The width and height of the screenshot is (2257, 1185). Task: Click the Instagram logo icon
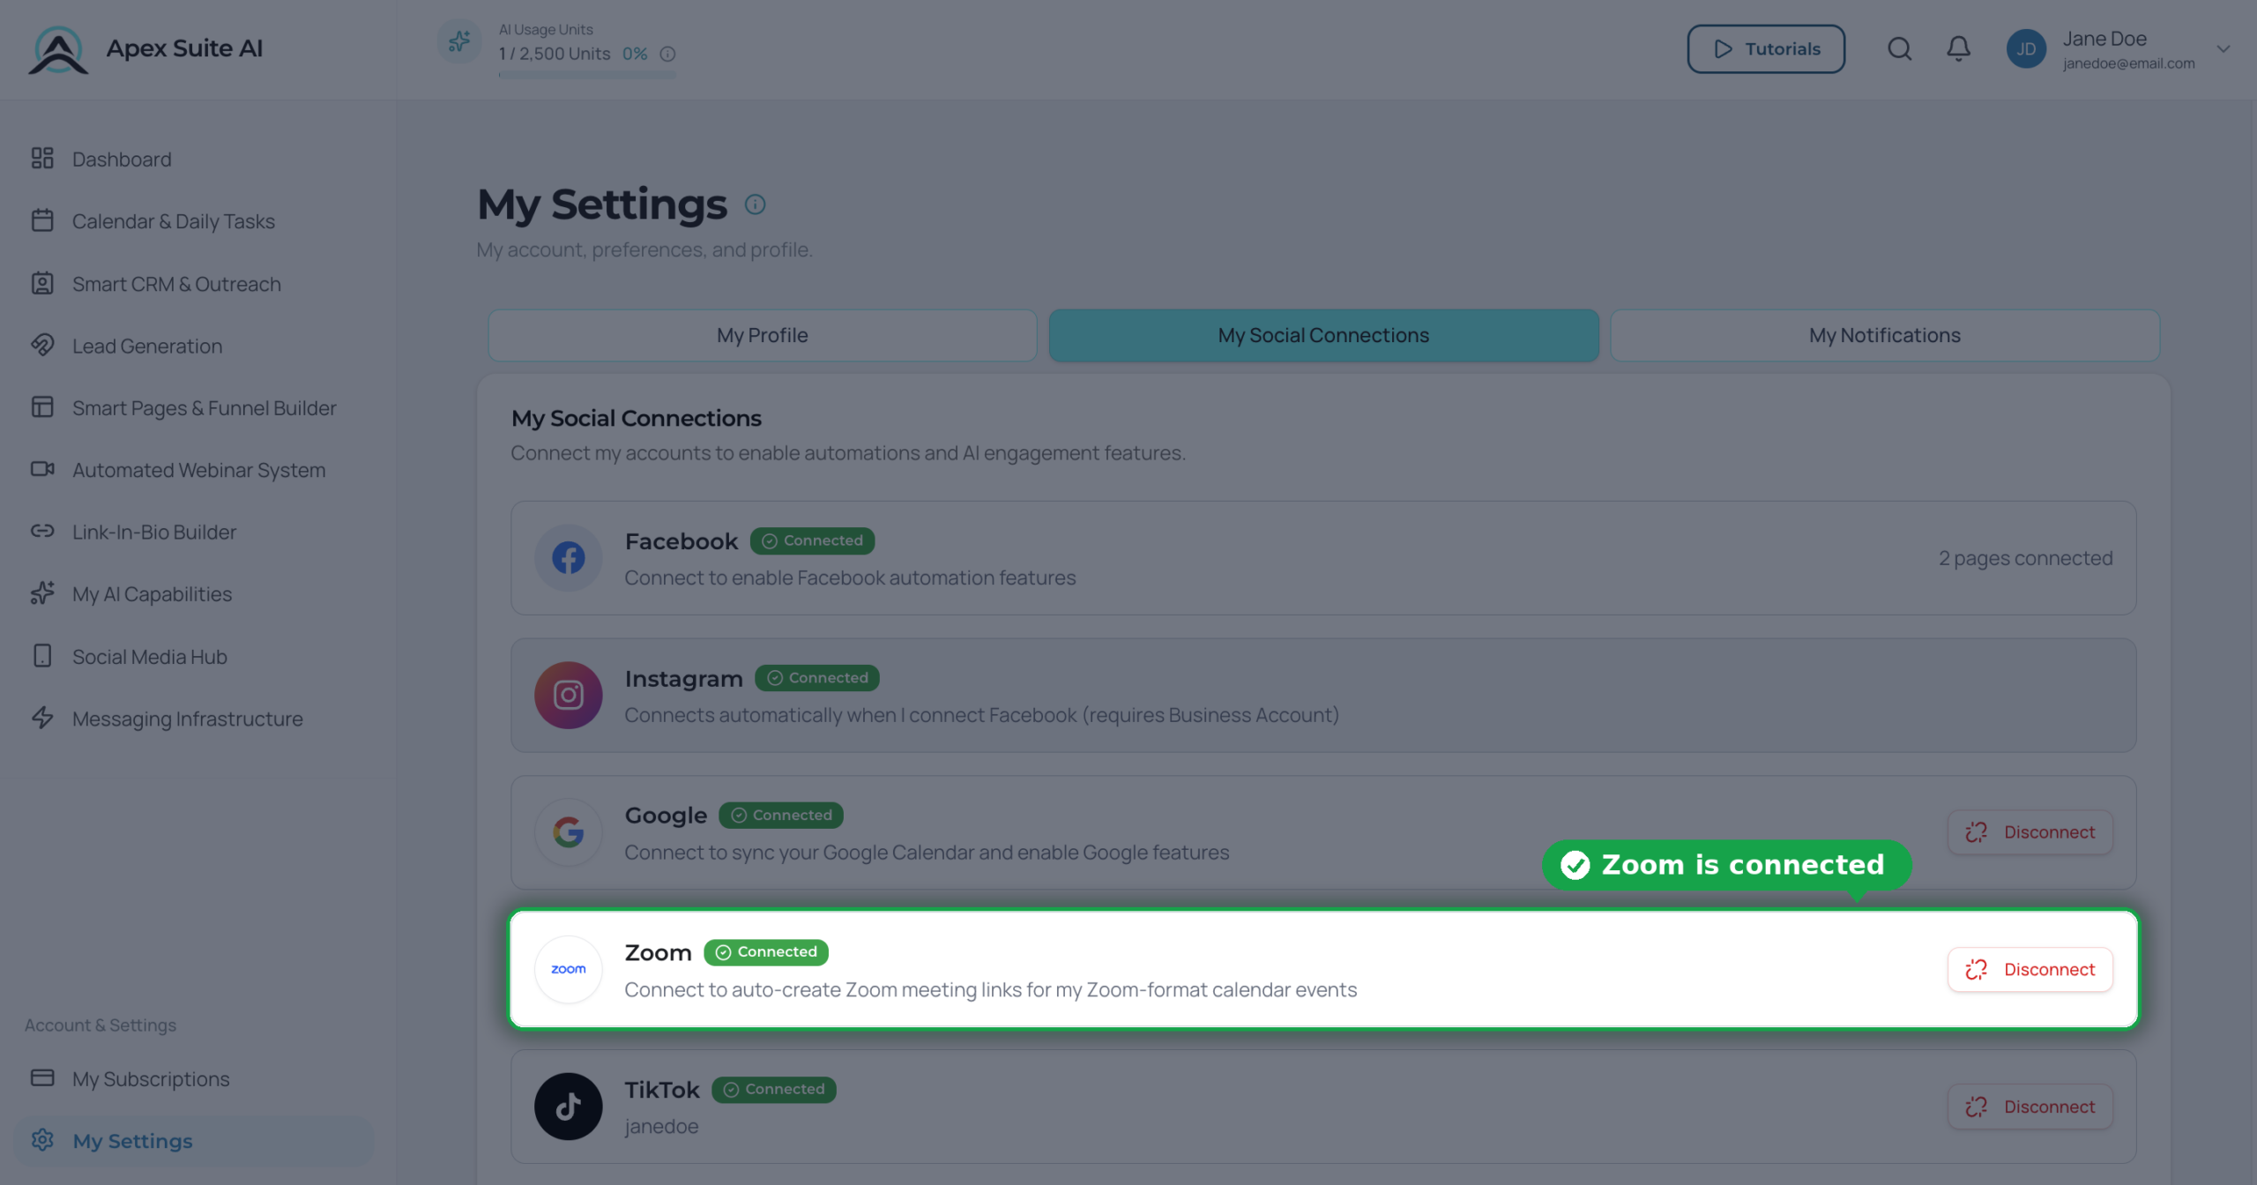(569, 695)
